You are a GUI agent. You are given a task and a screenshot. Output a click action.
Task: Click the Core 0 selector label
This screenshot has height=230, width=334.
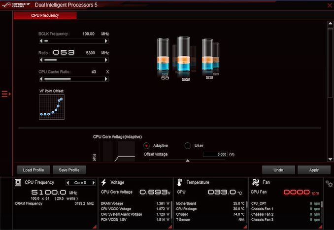80,183
